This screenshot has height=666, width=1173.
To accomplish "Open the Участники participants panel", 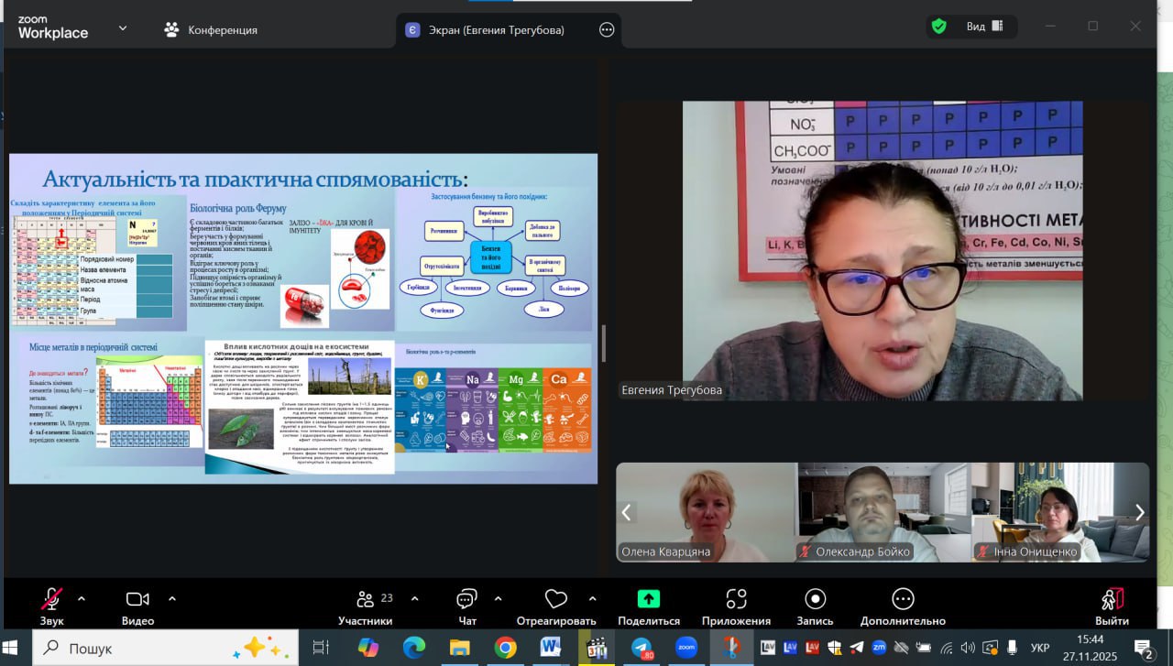I will pyautogui.click(x=366, y=600).
